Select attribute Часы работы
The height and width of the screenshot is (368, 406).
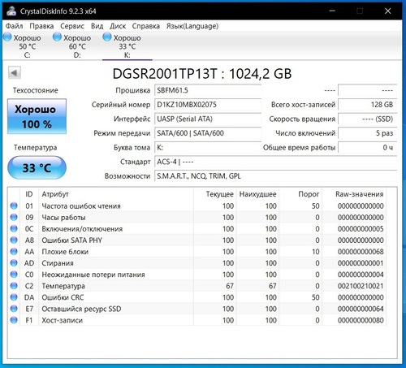click(x=63, y=217)
